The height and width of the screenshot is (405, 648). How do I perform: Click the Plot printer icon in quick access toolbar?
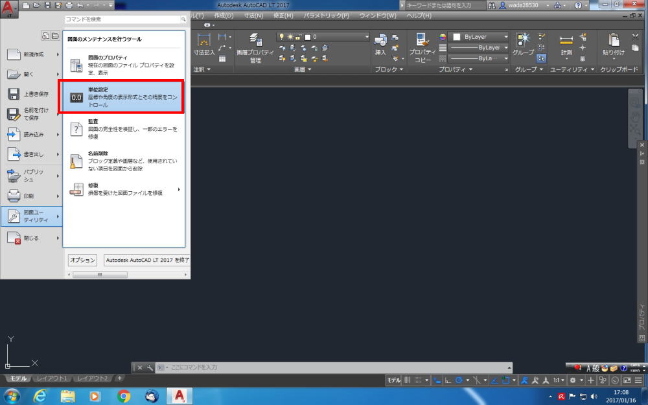69,5
